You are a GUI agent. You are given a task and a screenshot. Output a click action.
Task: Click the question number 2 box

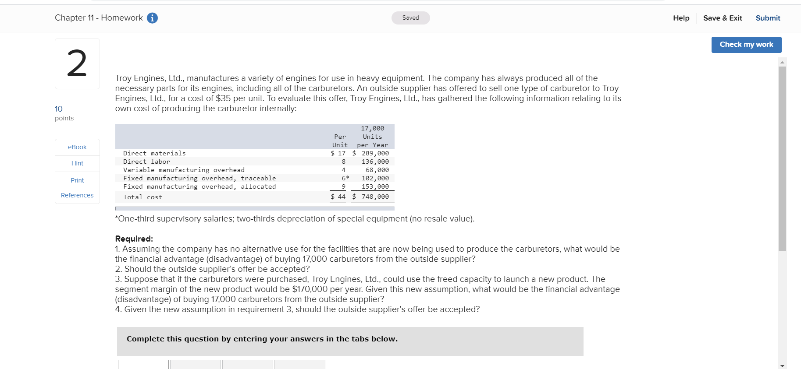pos(77,63)
